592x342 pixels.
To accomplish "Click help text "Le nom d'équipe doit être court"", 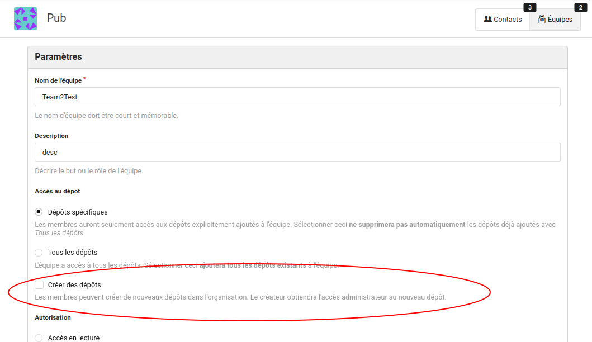I will [x=106, y=116].
